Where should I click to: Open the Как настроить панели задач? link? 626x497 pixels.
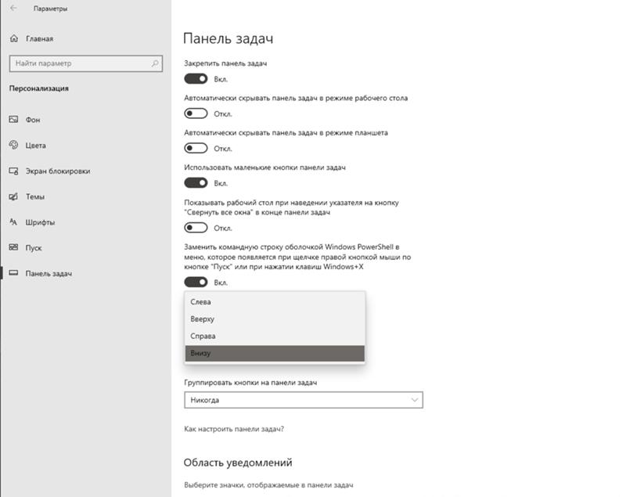pyautogui.click(x=233, y=429)
